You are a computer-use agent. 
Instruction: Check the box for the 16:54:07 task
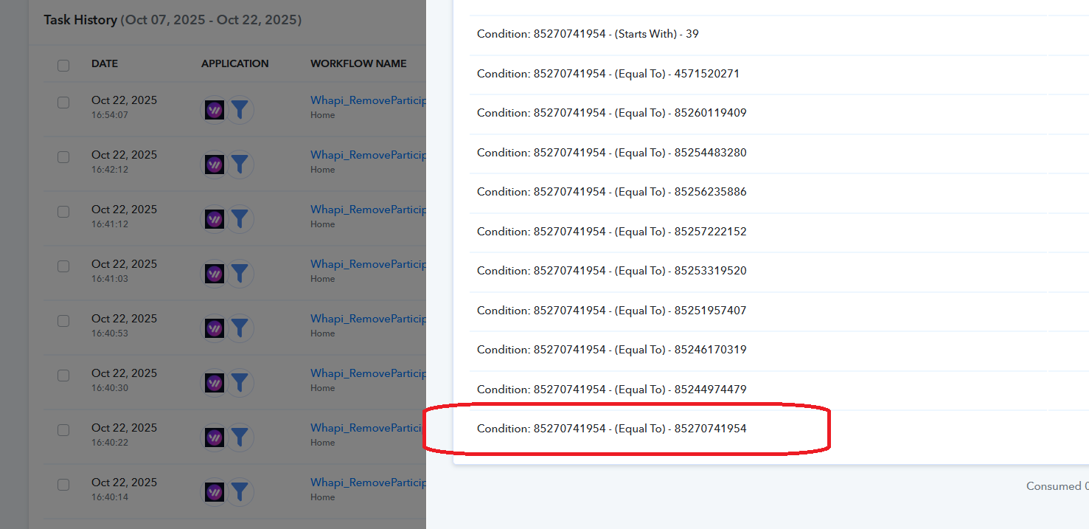(x=63, y=103)
